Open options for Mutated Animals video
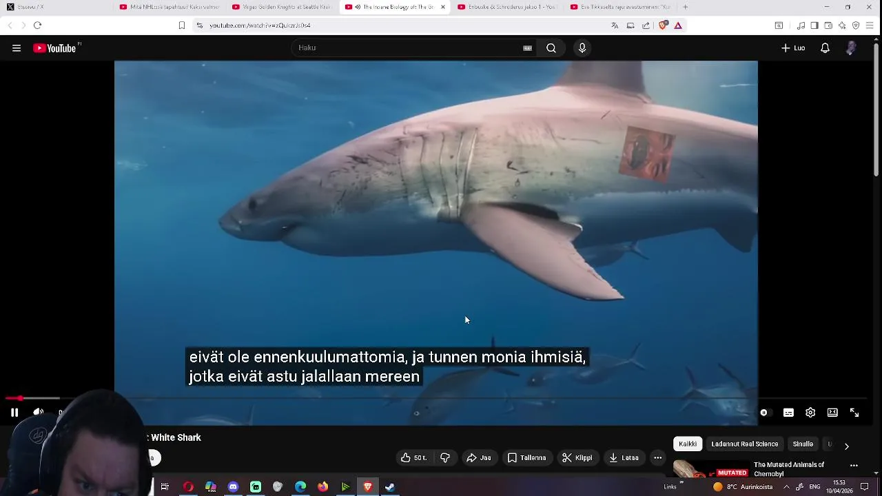 click(x=854, y=466)
